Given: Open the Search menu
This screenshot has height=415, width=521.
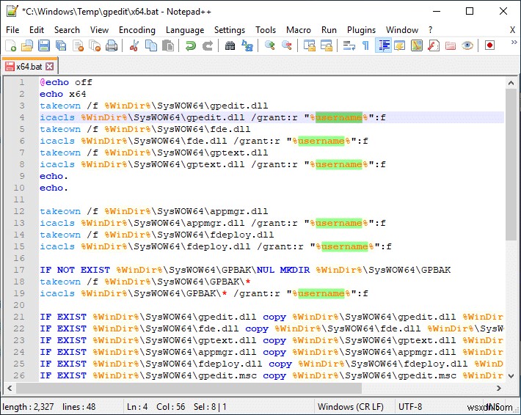Looking at the screenshot, I should [x=67, y=30].
